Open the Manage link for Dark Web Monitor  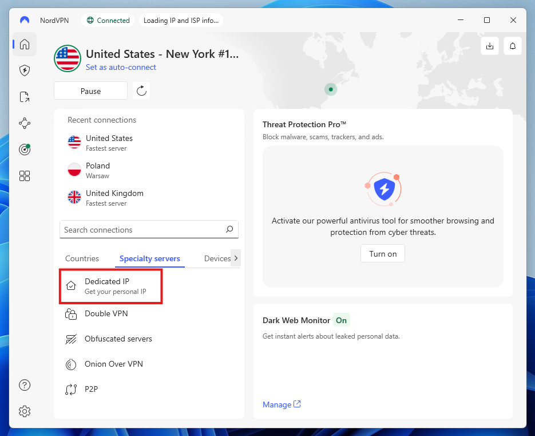[282, 404]
